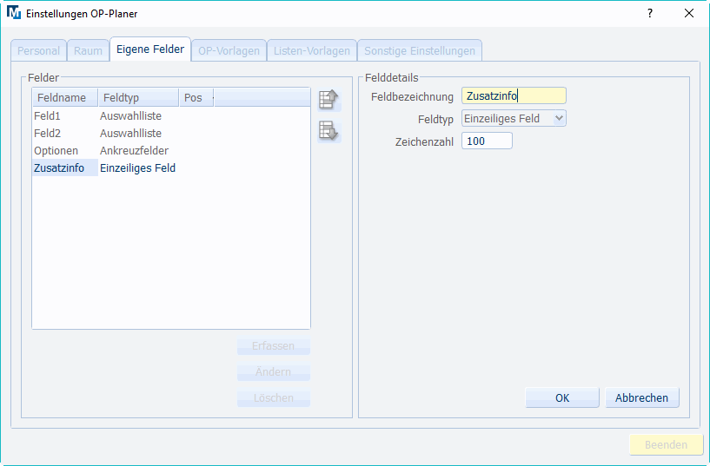This screenshot has width=710, height=466.
Task: Confirm with the OK button
Action: pos(562,397)
